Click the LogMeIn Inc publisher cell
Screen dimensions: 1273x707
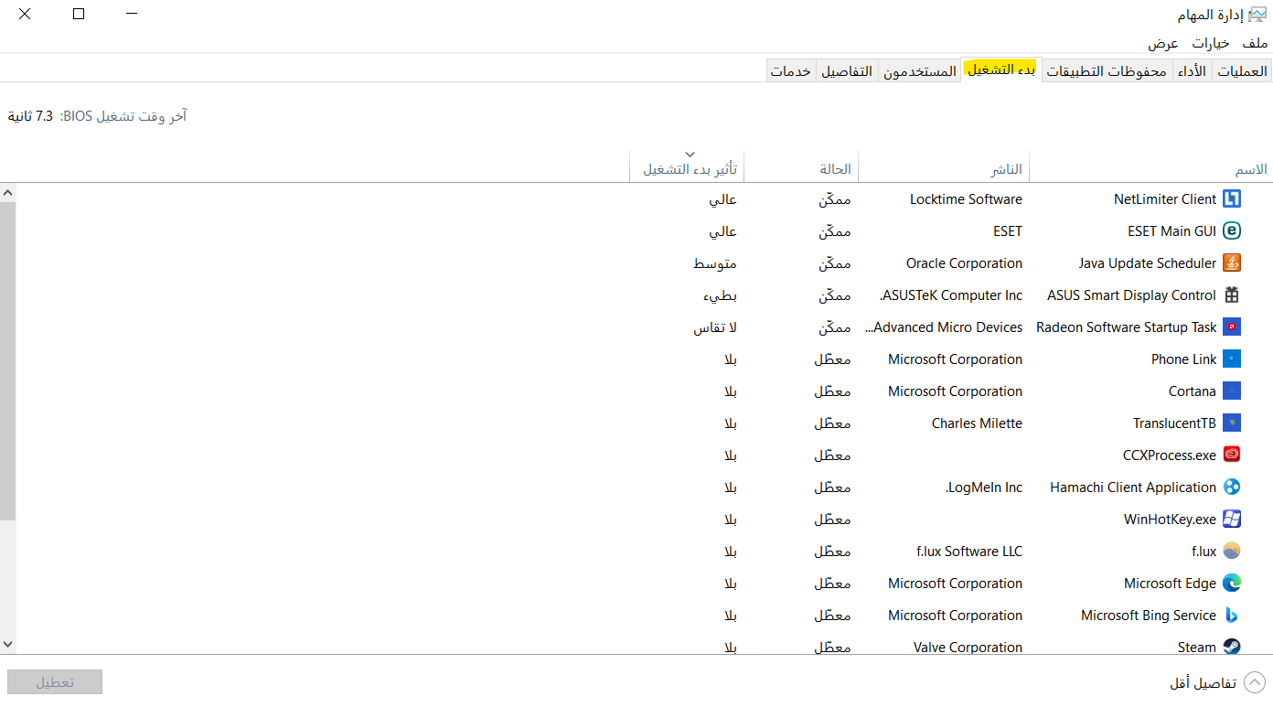[x=984, y=487]
